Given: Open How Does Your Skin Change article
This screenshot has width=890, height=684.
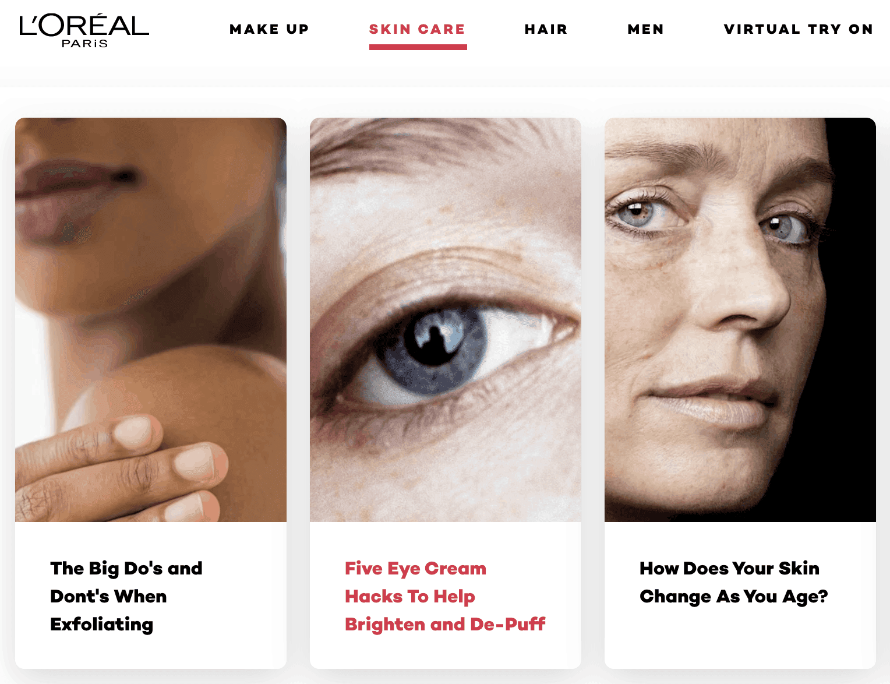Looking at the screenshot, I should point(734,582).
